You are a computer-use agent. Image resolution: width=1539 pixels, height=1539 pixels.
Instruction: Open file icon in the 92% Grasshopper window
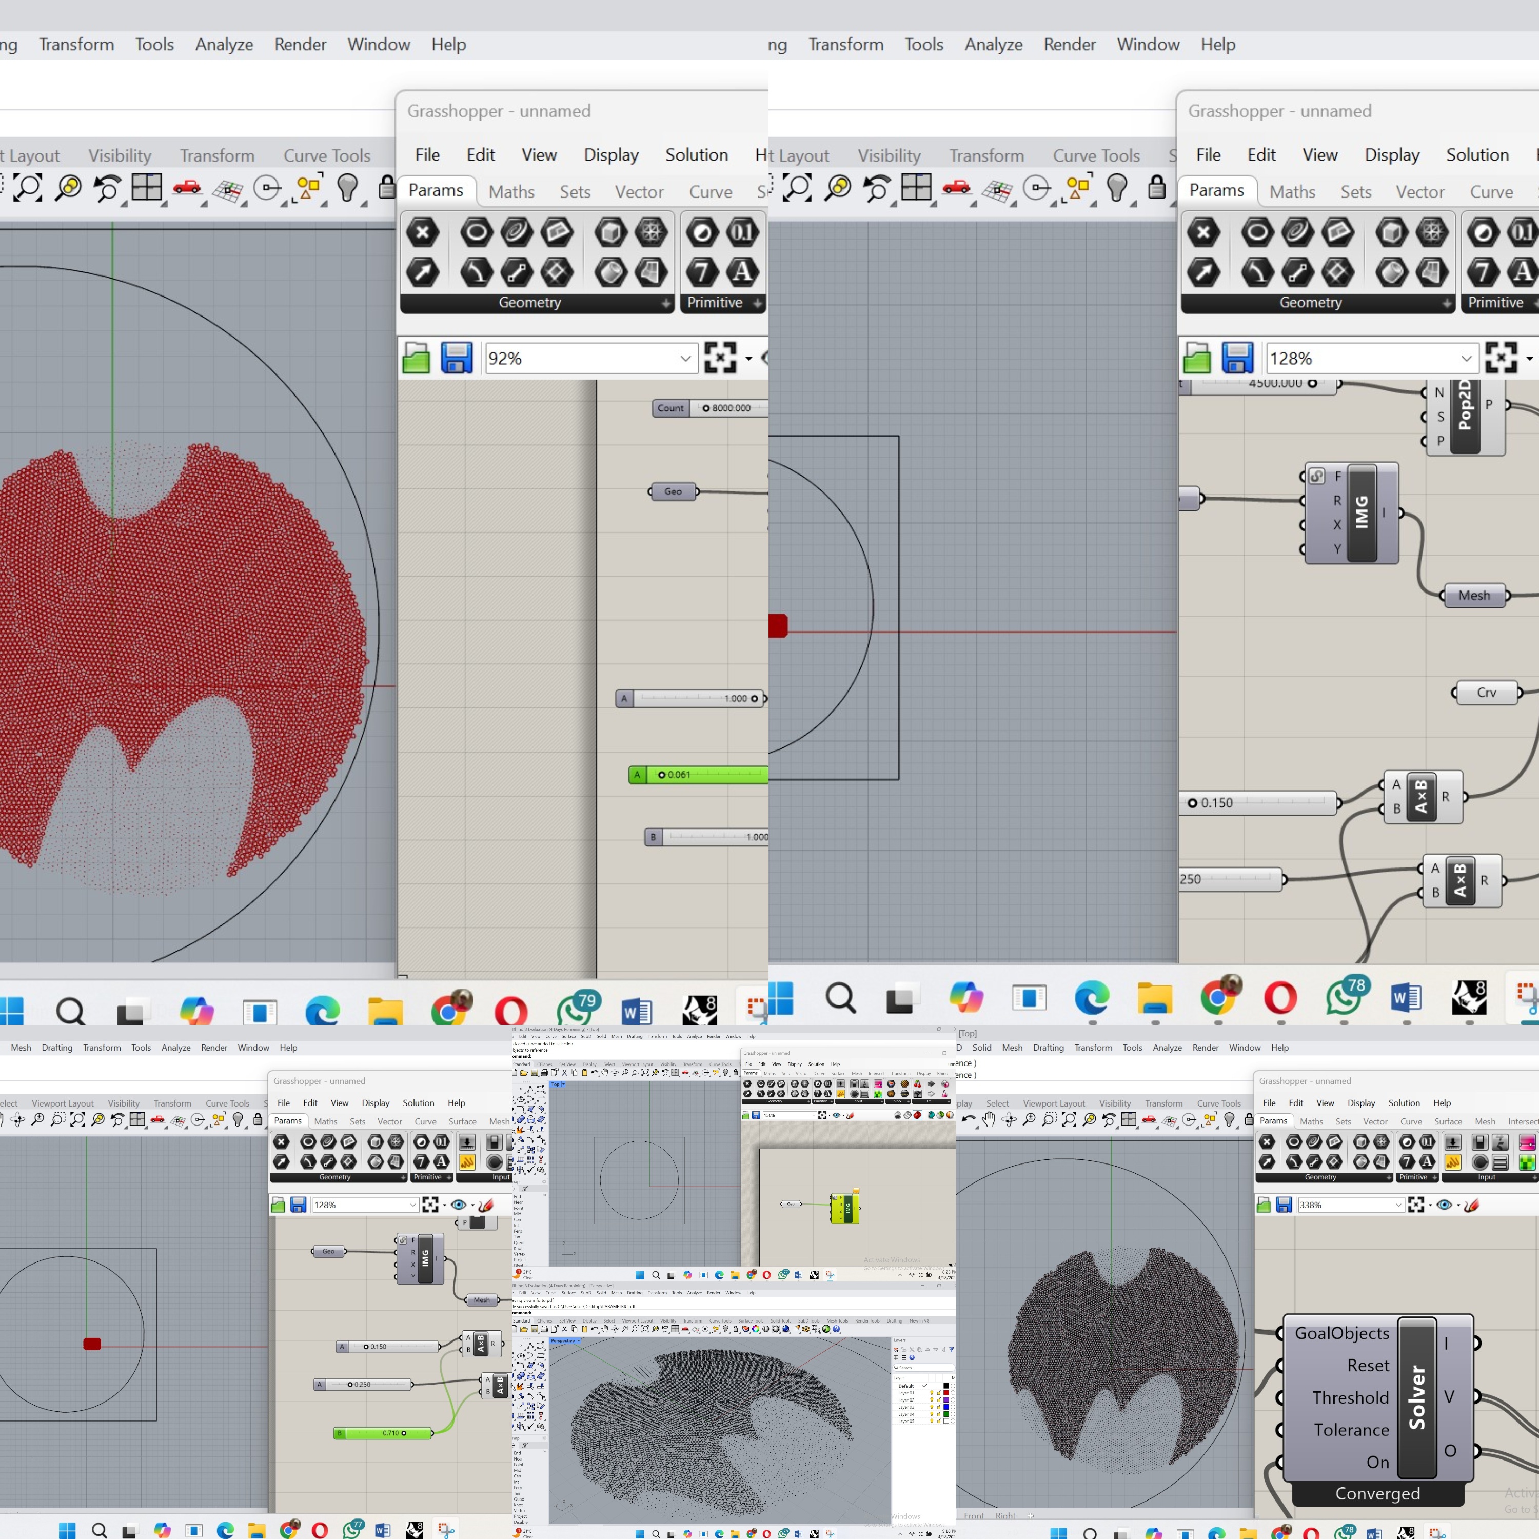tap(416, 359)
